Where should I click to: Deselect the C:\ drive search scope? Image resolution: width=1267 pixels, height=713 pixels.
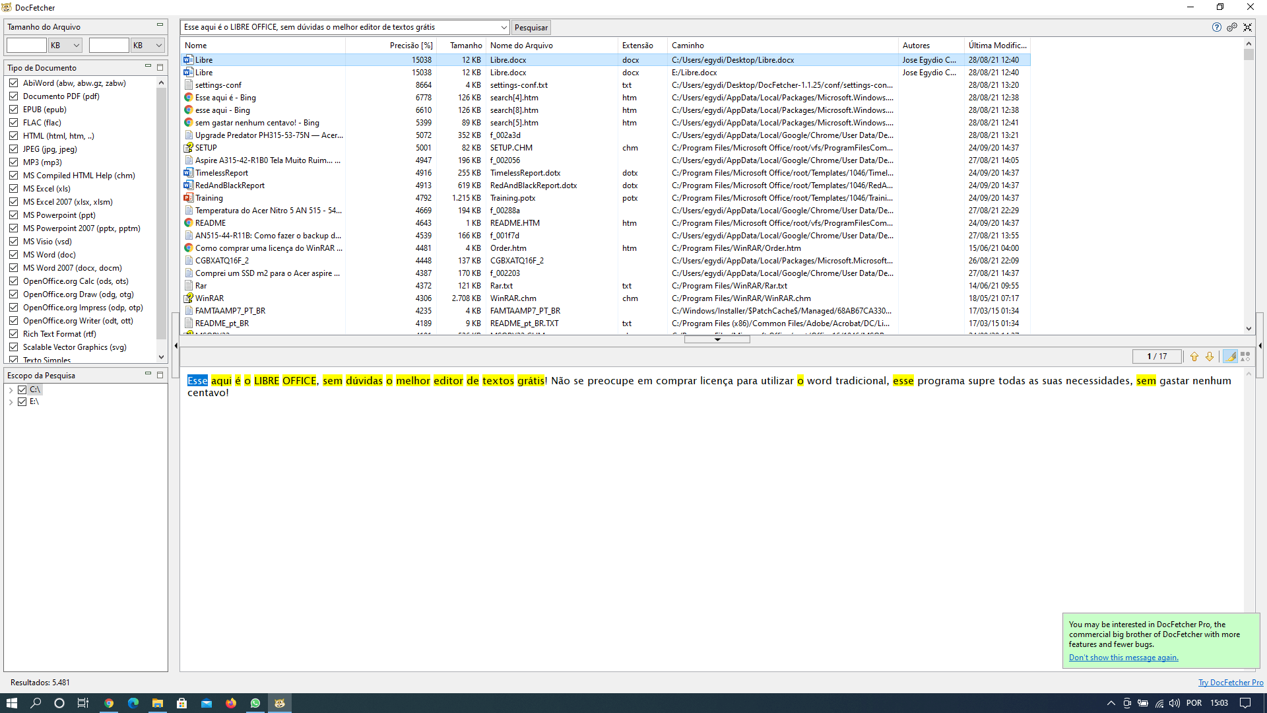(22, 390)
